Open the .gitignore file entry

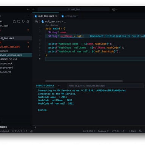[x=16, y=51]
